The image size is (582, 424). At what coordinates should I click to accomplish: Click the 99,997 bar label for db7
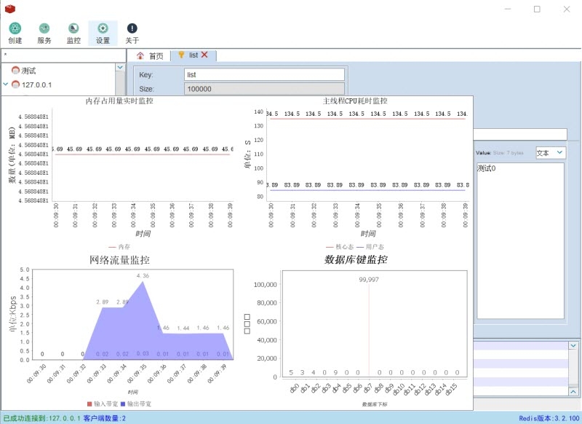(369, 280)
